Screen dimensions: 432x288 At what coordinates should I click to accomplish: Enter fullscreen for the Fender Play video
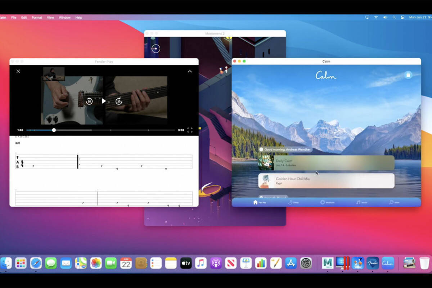190,130
